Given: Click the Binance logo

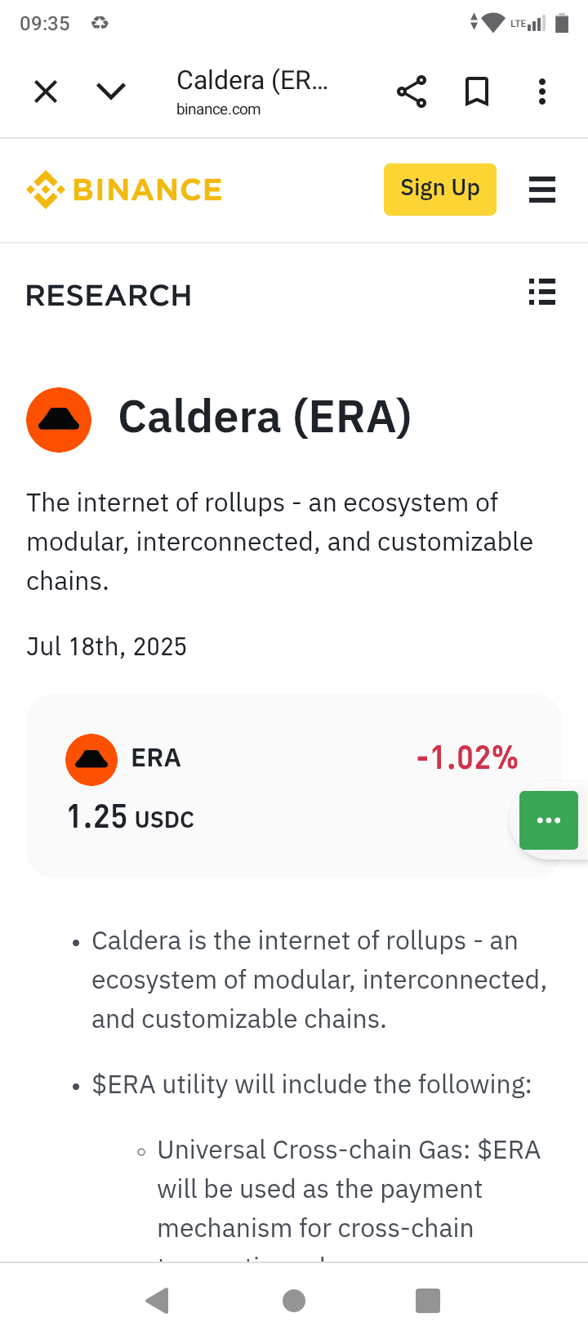Looking at the screenshot, I should (x=124, y=190).
